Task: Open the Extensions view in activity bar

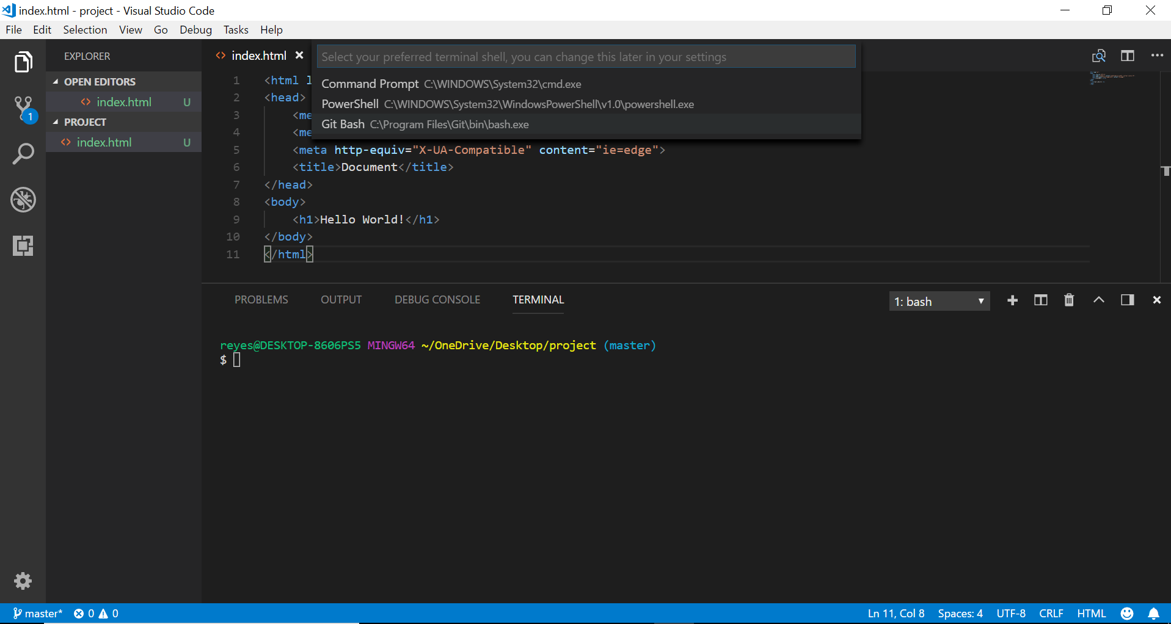Action: pyautogui.click(x=23, y=245)
